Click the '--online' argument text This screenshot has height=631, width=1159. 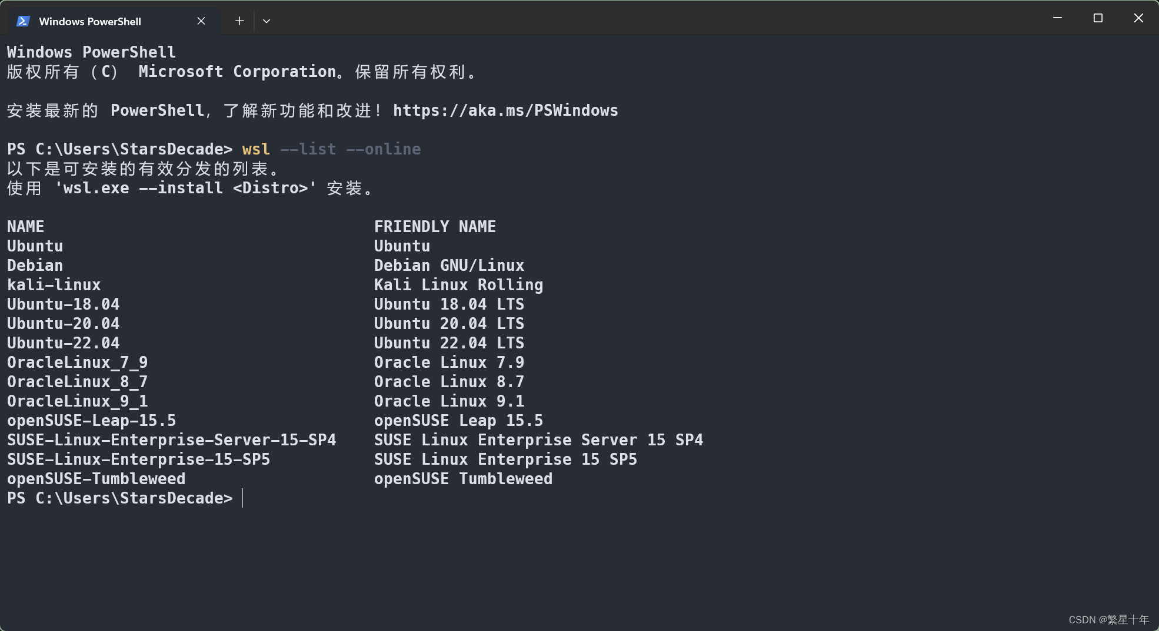[383, 149]
